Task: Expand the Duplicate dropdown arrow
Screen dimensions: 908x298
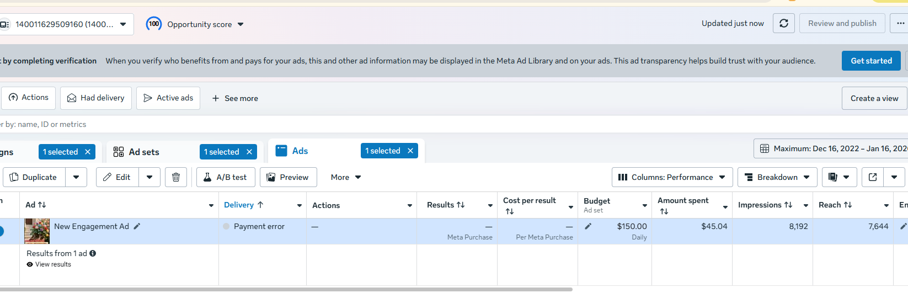Action: coord(76,177)
